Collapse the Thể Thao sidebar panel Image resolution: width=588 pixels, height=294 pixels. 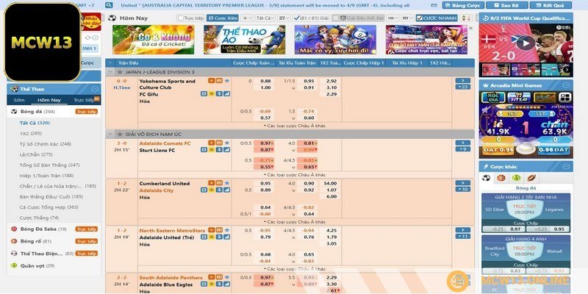point(96,88)
